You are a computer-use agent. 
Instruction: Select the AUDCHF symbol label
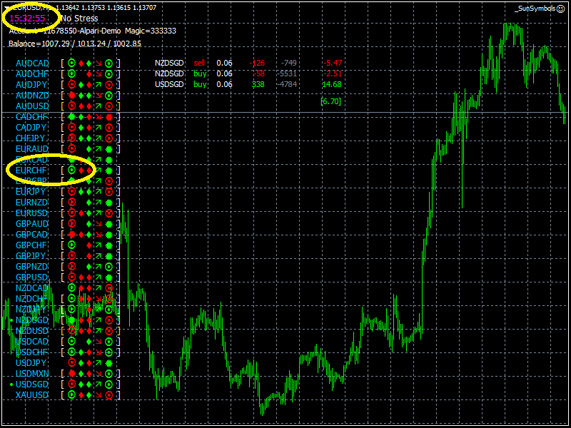32,75
